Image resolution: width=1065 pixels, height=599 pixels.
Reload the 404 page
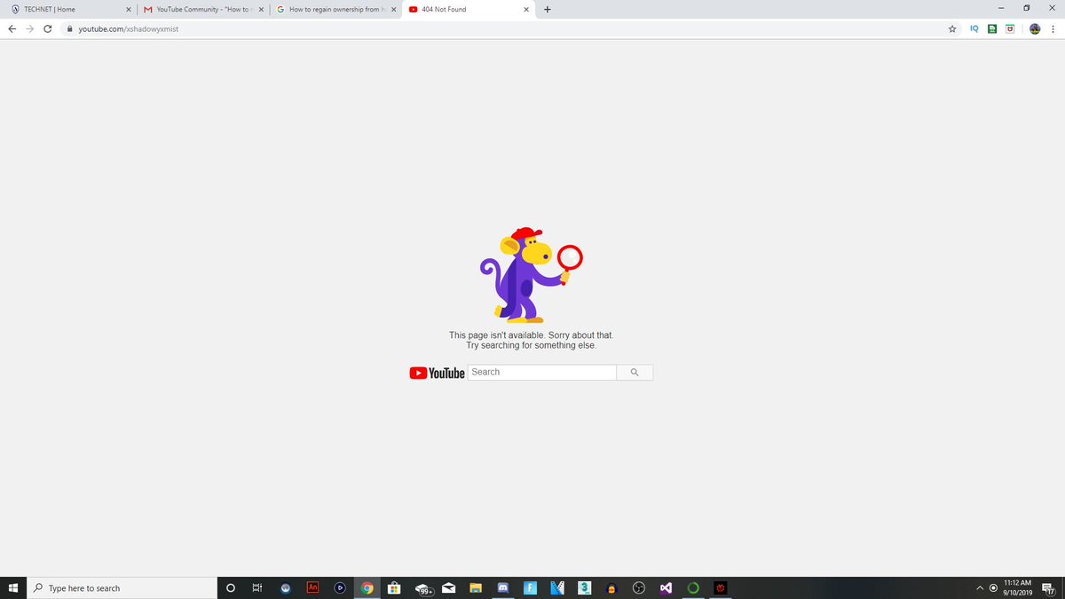click(47, 28)
